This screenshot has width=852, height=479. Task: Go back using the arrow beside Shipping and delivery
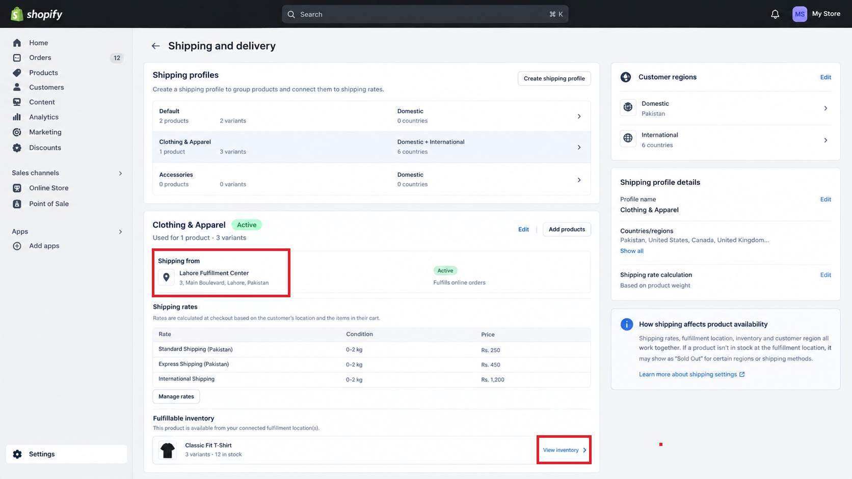pyautogui.click(x=155, y=46)
